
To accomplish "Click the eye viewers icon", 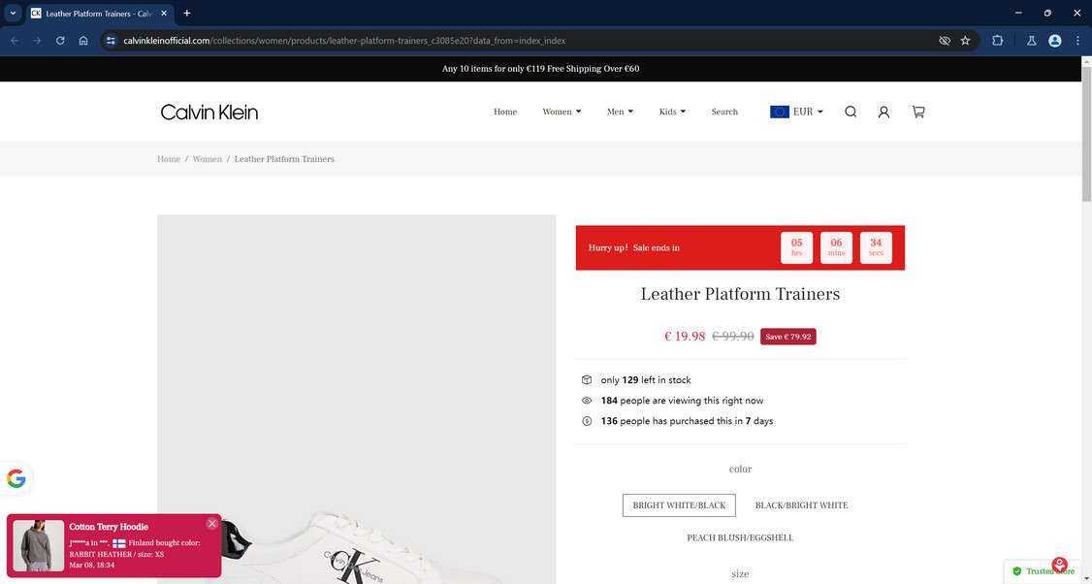I will click(x=587, y=401).
